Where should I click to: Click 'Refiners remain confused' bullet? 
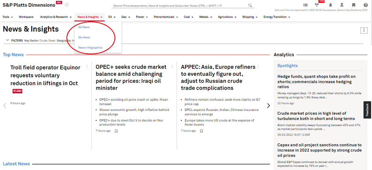222,102
